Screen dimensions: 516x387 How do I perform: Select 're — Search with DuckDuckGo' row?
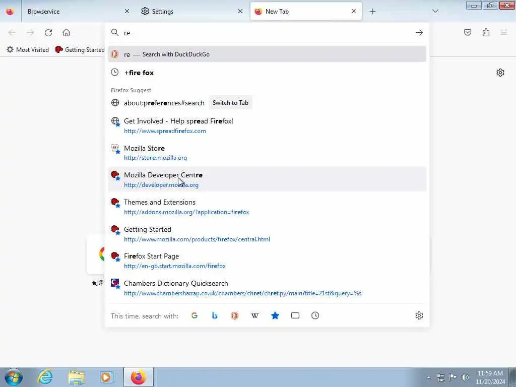[x=267, y=54]
